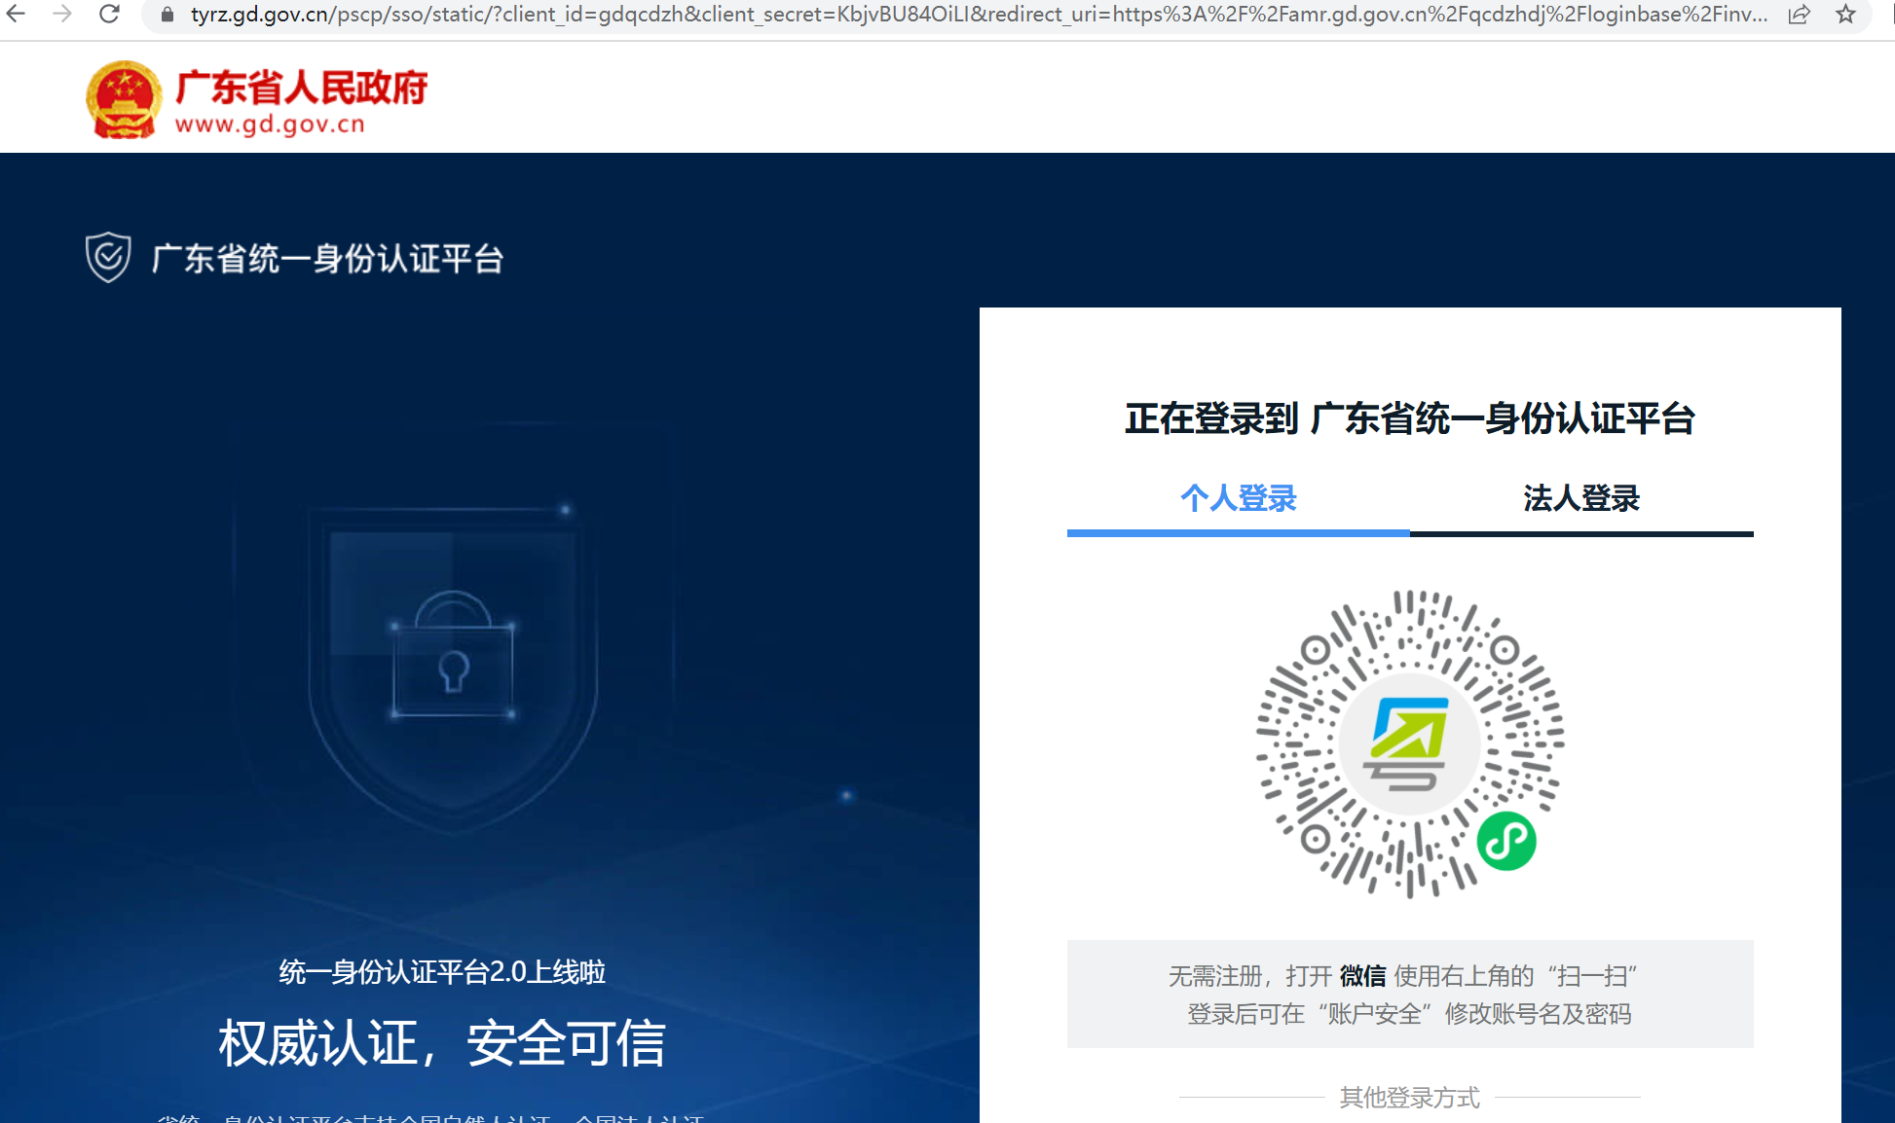
Task: Click the www.gd.gov.cn website text
Action: 270,125
